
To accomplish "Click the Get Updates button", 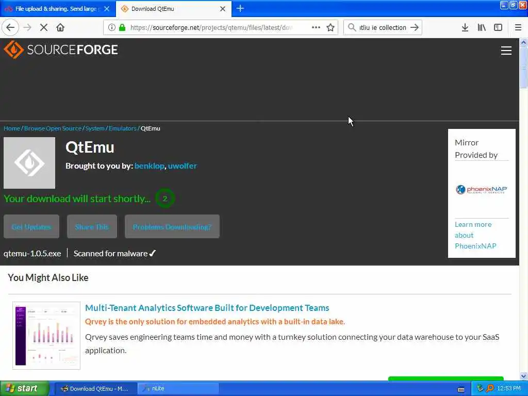I will [31, 227].
